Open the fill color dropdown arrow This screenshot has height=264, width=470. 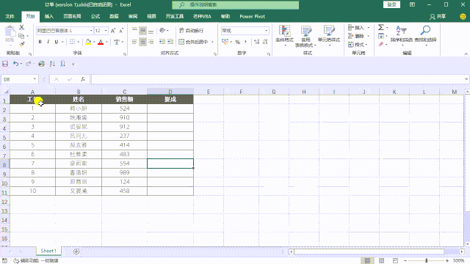94,42
